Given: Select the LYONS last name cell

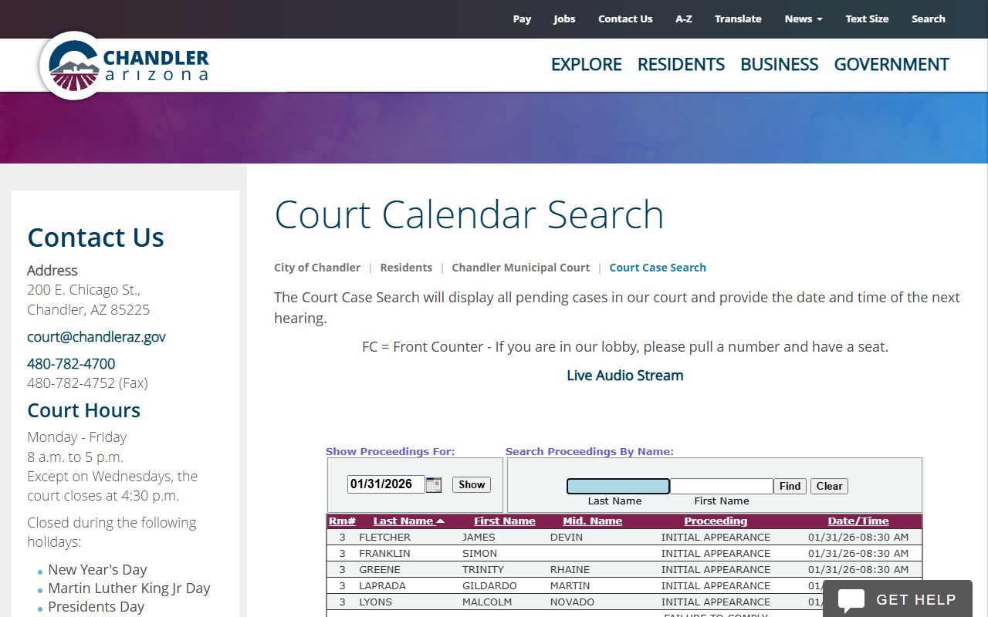Looking at the screenshot, I should [x=375, y=602].
